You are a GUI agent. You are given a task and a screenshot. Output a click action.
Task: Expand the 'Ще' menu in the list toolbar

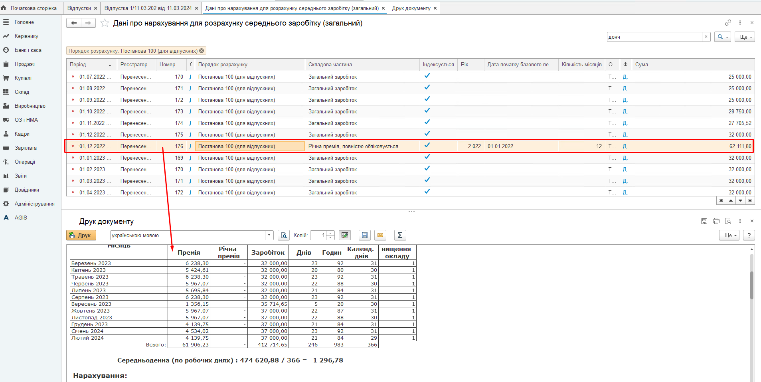coord(745,37)
